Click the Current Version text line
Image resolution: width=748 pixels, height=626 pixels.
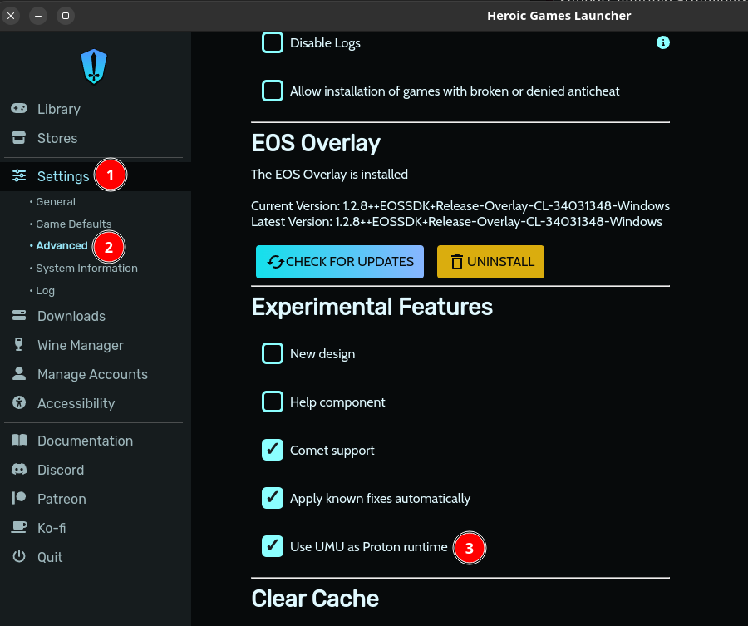click(460, 205)
